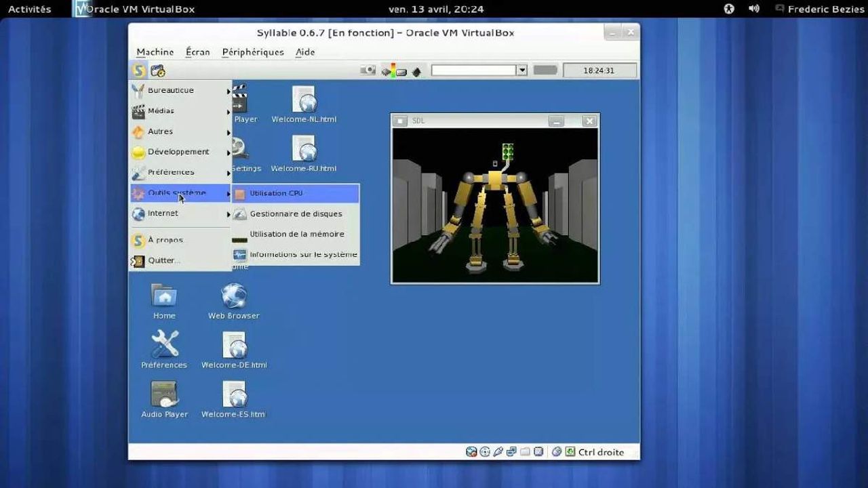
Task: Click the empty text field in Syllable panel
Action: point(474,70)
